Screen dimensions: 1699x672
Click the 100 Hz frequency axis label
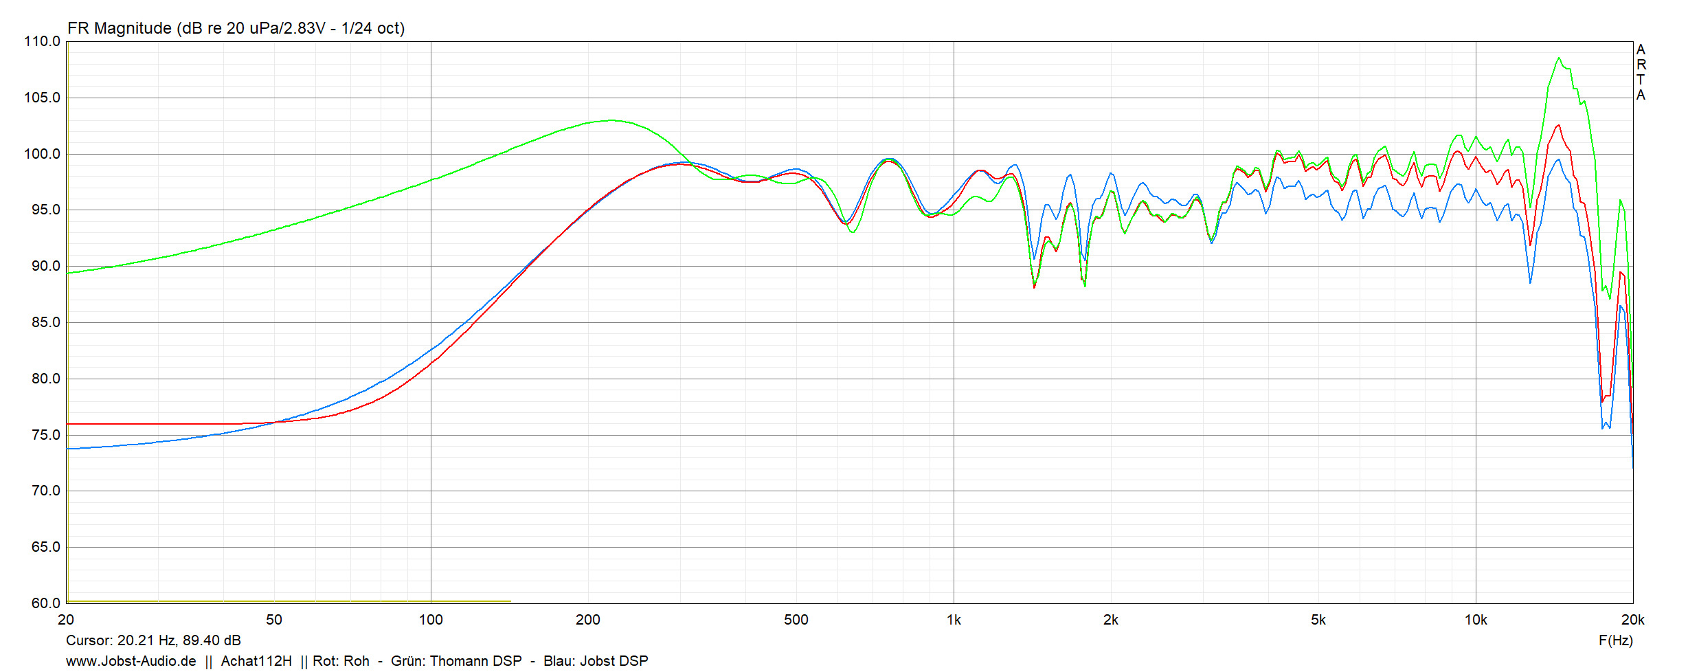pyautogui.click(x=431, y=620)
